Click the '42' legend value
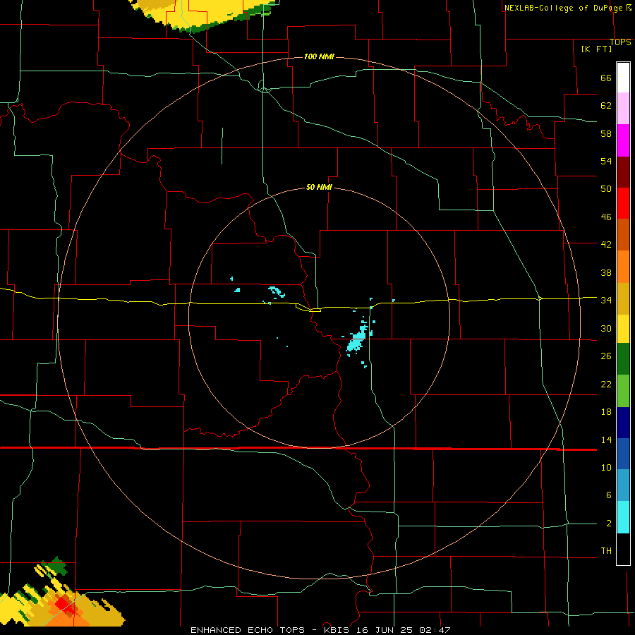The width and height of the screenshot is (635, 635). [606, 245]
